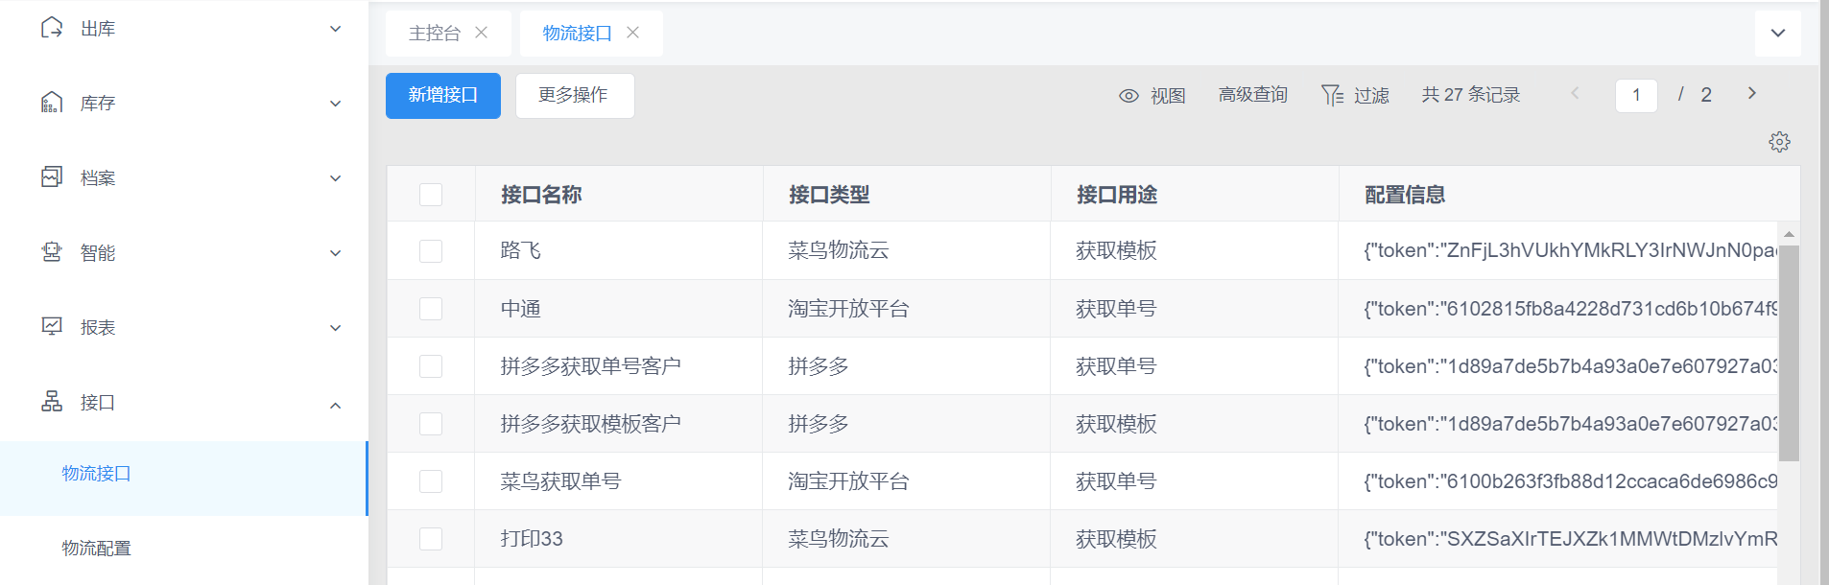Image resolution: width=1829 pixels, height=585 pixels.
Task: Click the 智能 robot icon
Action: click(52, 252)
